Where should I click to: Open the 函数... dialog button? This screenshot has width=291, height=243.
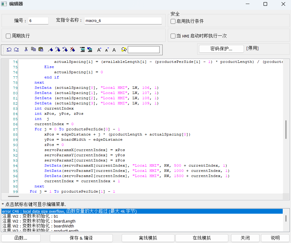[x=21, y=238]
